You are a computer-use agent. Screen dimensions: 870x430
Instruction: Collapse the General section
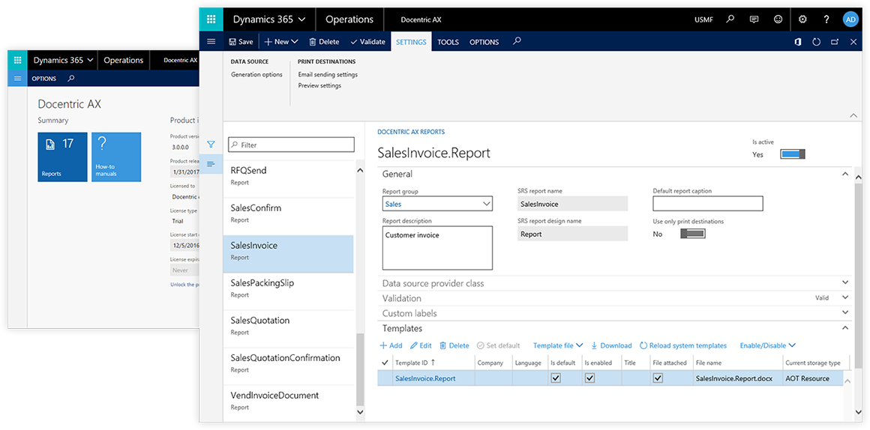click(x=845, y=174)
